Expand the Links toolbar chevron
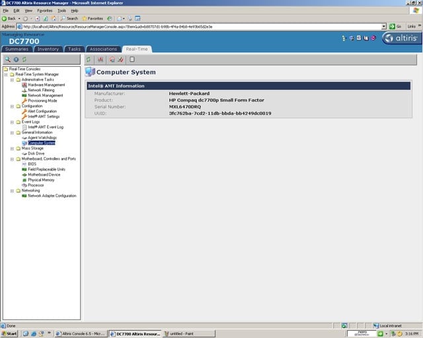423x338 pixels. click(x=420, y=26)
